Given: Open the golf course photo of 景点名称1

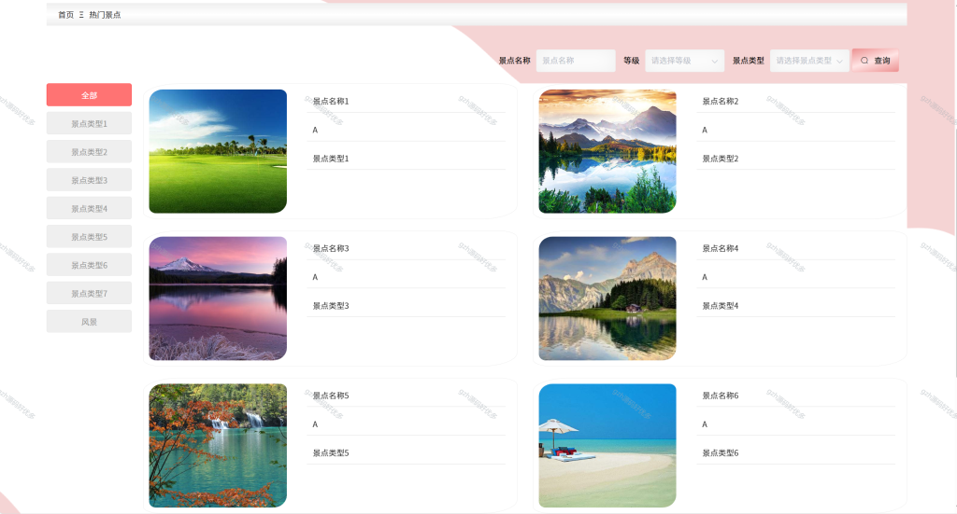Looking at the screenshot, I should click(x=218, y=151).
